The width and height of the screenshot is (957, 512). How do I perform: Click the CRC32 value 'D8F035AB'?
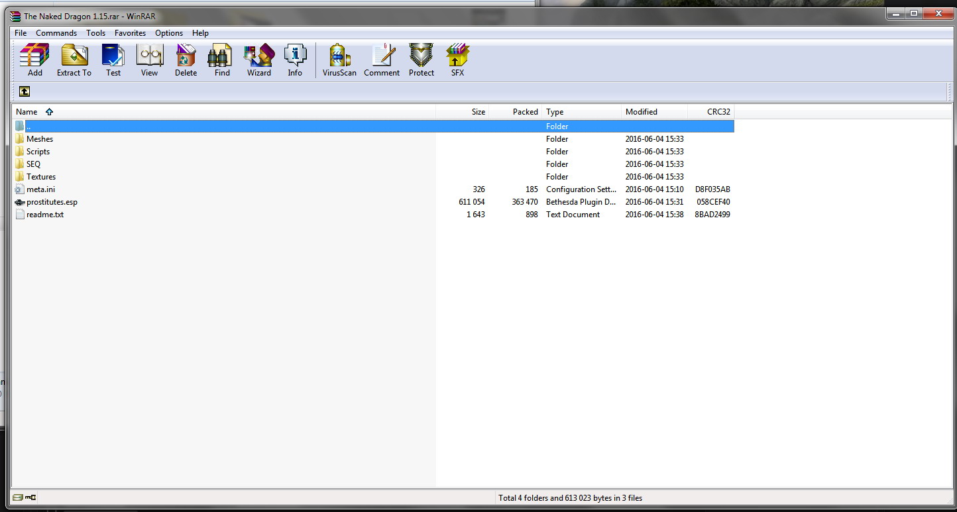[712, 189]
